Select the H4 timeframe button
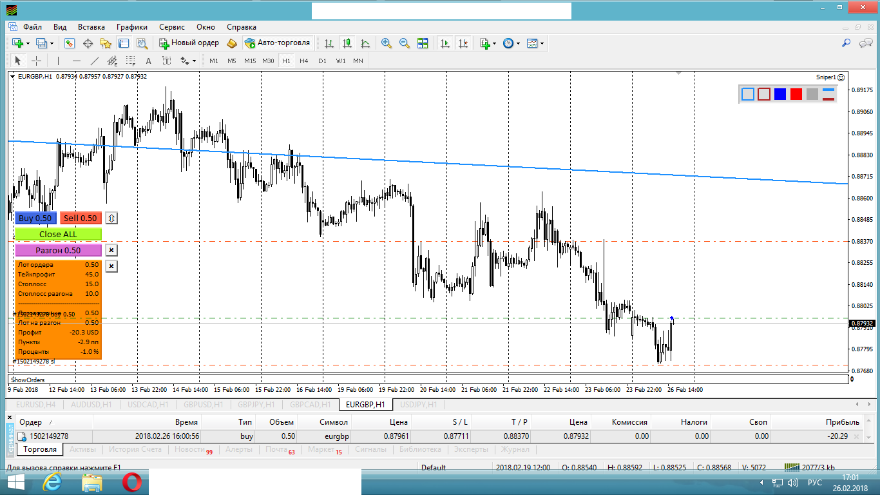This screenshot has width=880, height=495. [304, 61]
